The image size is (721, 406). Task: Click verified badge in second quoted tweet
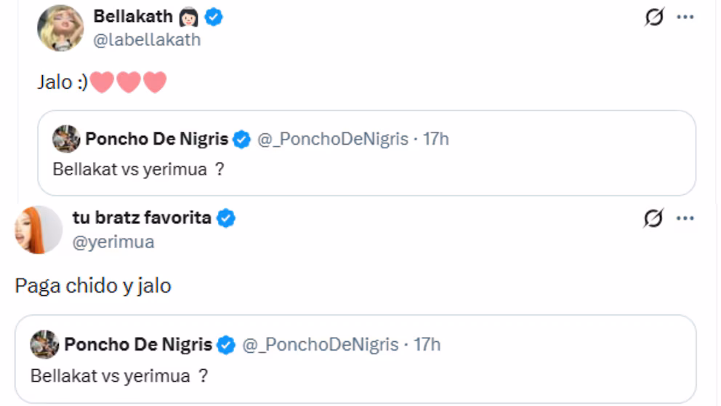226,344
